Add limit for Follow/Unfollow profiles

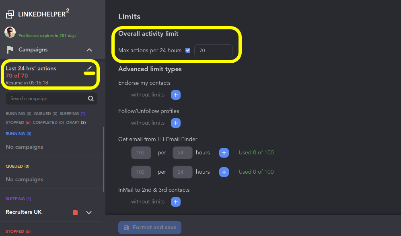[176, 123]
